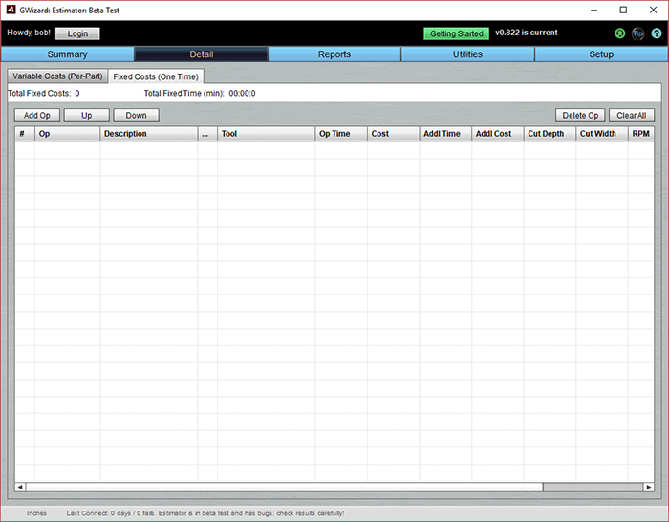Click the Cost column header
This screenshot has width=669, height=522.
point(394,134)
